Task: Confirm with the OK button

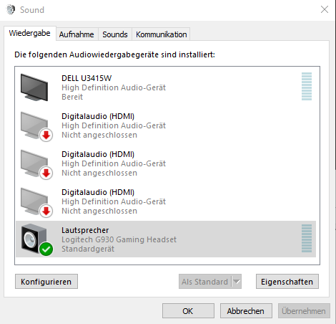Action: 188,311
